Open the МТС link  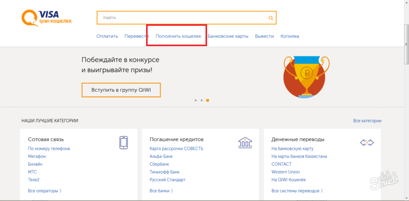tap(32, 172)
